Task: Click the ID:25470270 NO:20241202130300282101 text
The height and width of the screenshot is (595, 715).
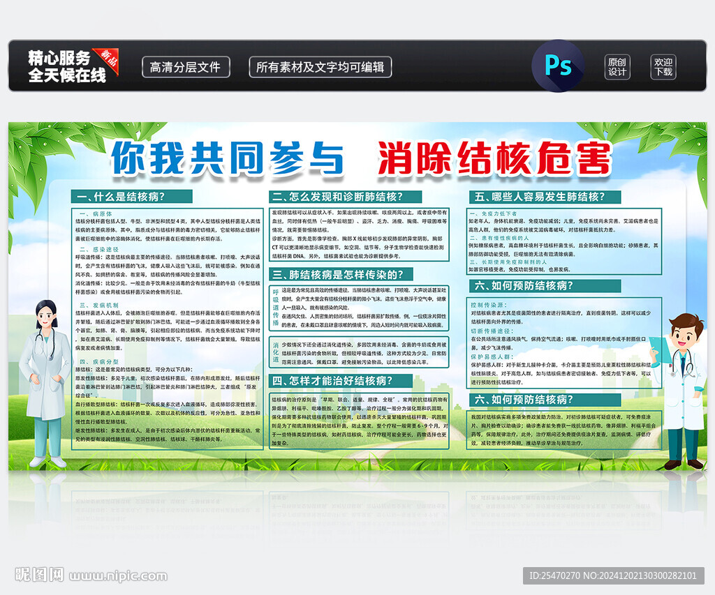Action: coord(613,576)
